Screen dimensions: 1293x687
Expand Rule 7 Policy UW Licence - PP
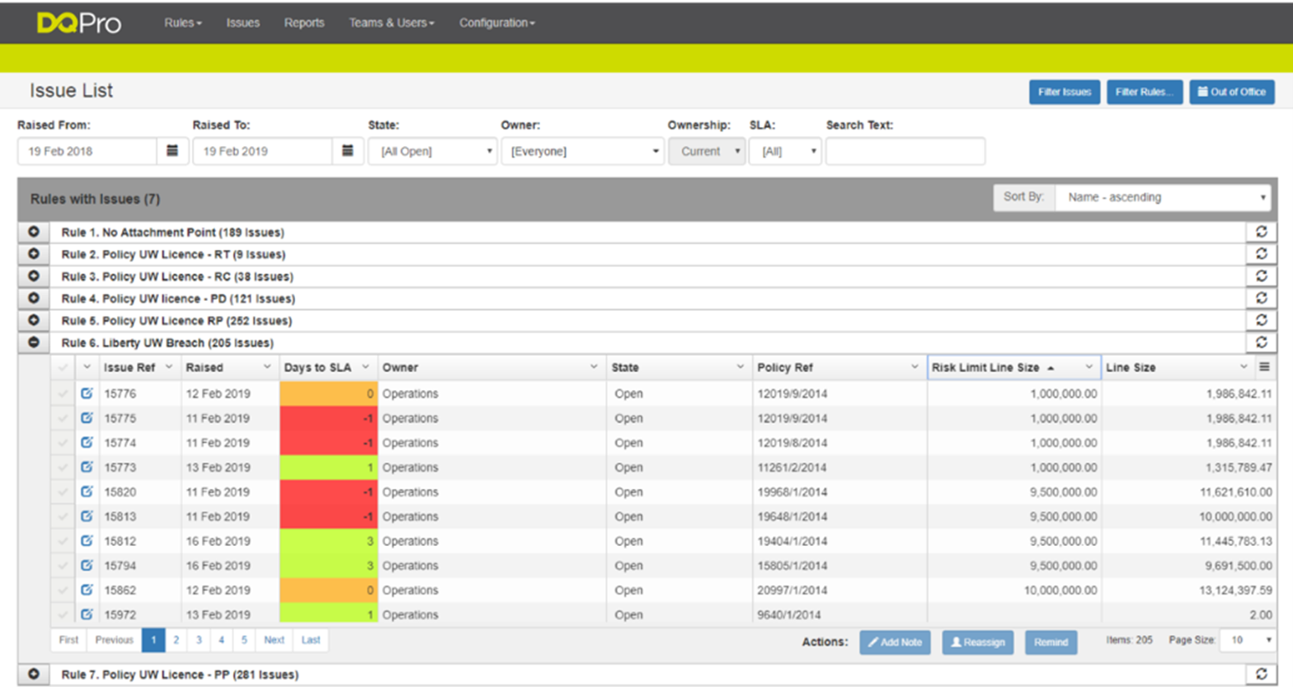click(x=34, y=674)
